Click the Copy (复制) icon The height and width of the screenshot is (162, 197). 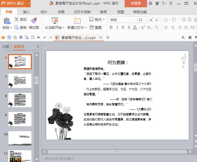pos(17,27)
